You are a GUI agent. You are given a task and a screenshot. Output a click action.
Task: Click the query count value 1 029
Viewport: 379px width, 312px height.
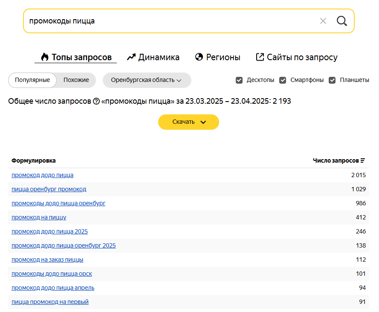pyautogui.click(x=359, y=189)
